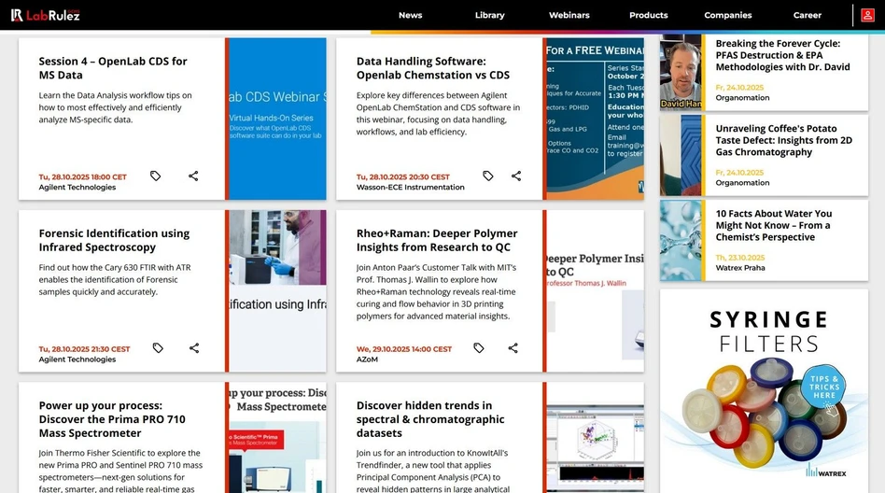Share the Rheo+Raman webinar card
Image resolution: width=885 pixels, height=493 pixels.
click(x=513, y=348)
